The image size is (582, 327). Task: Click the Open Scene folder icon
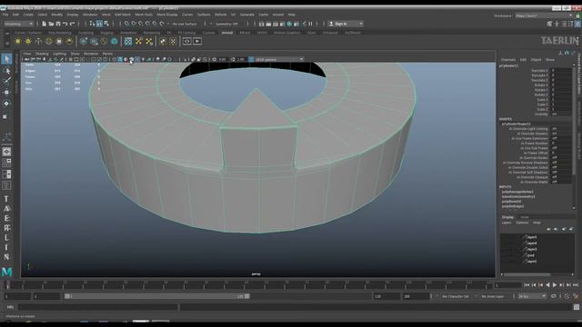click(51, 24)
